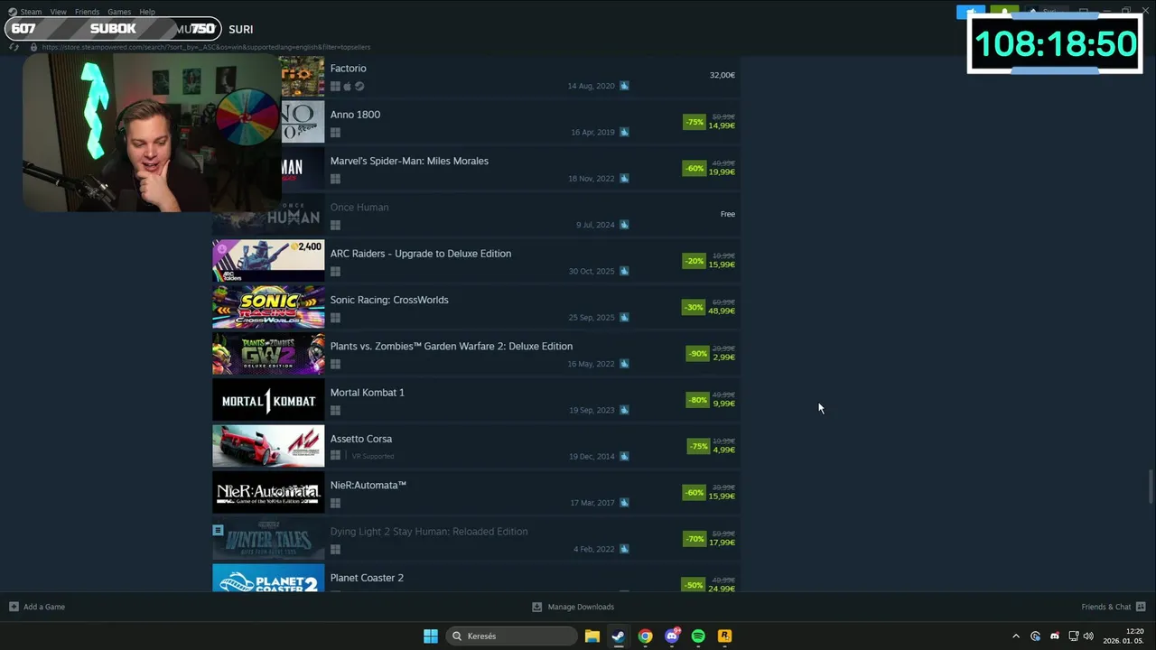Image resolution: width=1156 pixels, height=650 pixels.
Task: Click the macOS platform icon under Factorio
Action: pyautogui.click(x=347, y=87)
